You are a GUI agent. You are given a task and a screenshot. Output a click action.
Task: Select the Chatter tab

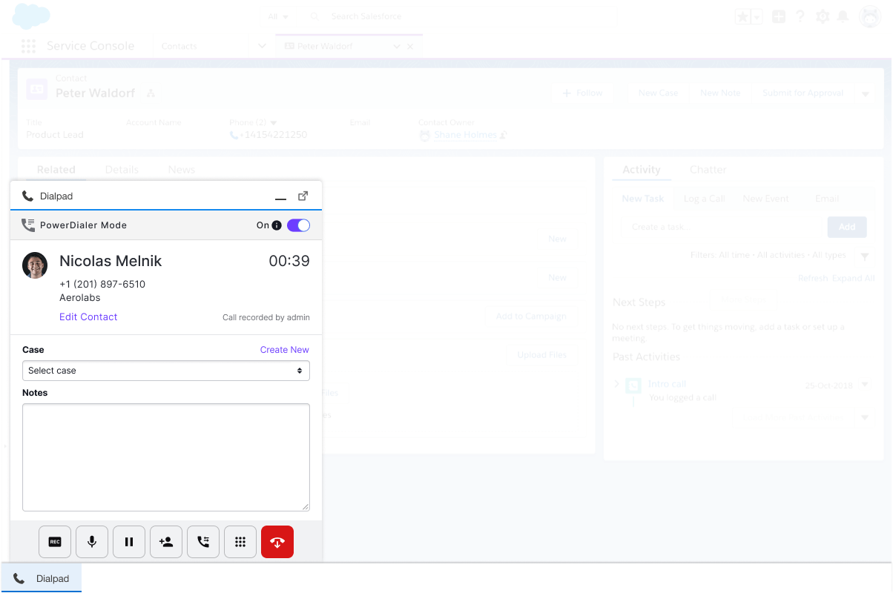click(x=708, y=170)
